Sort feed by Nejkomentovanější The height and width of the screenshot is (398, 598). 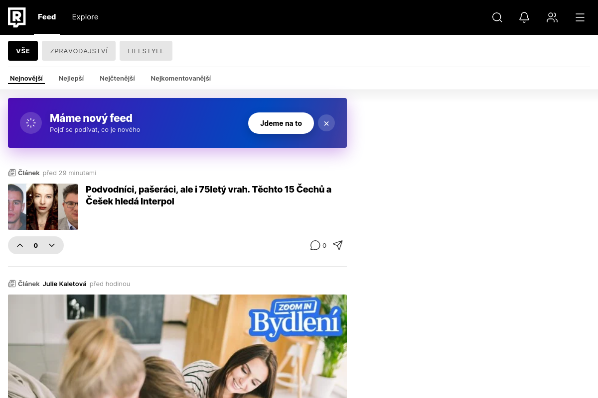[181, 79]
